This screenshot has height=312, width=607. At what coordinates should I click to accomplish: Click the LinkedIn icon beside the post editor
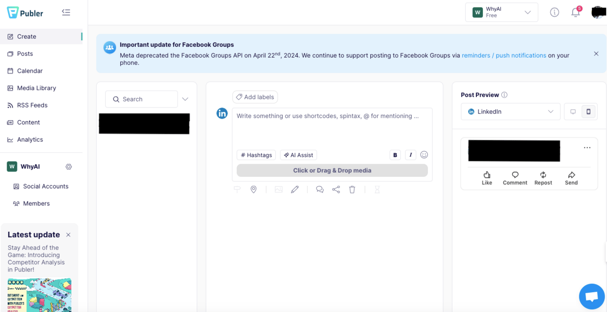pyautogui.click(x=222, y=113)
